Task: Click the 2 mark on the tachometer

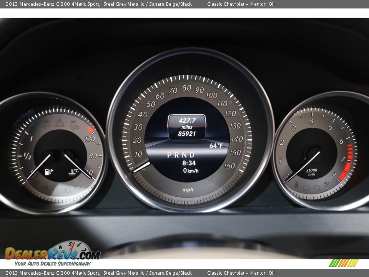Action: click(282, 142)
